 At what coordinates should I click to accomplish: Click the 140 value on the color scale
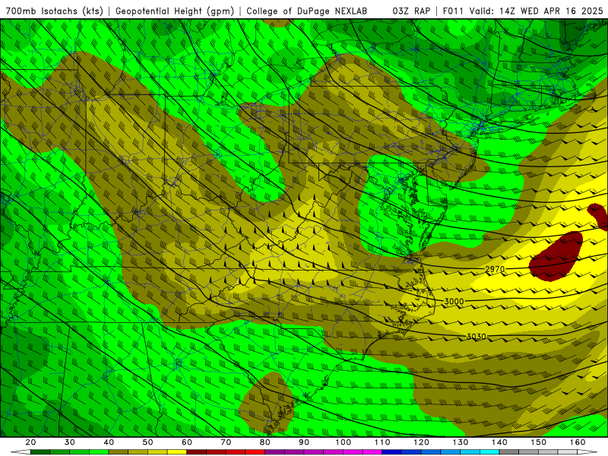click(499, 442)
